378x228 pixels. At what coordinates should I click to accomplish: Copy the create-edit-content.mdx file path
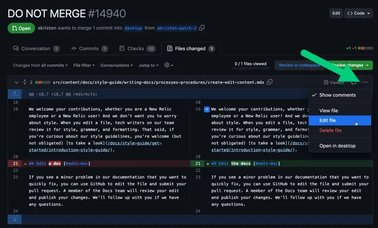coord(270,82)
